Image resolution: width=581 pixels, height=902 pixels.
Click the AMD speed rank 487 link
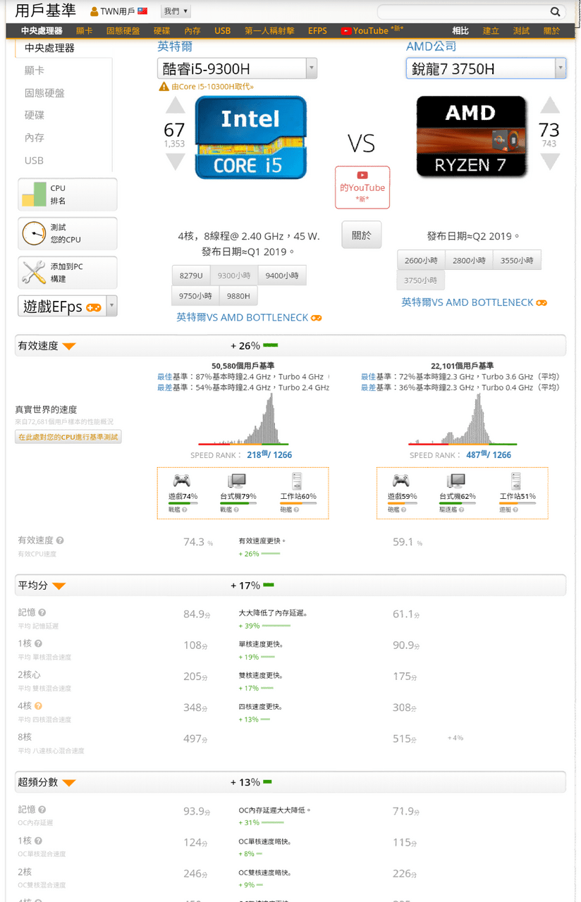click(x=489, y=455)
